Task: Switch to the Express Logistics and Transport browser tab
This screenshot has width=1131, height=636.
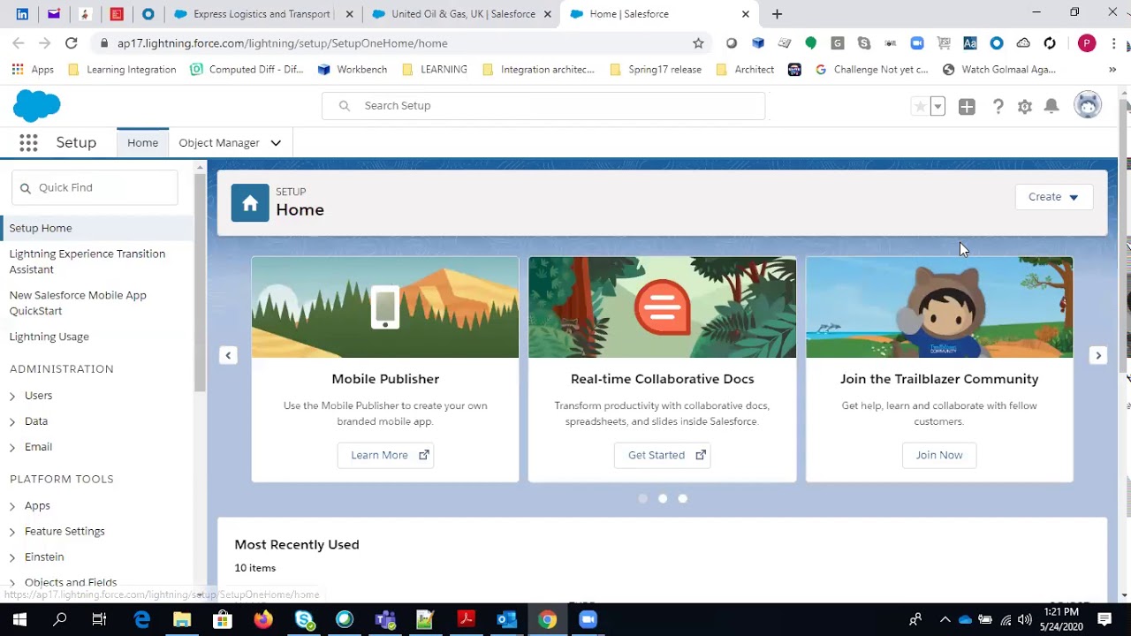Action: click(x=262, y=14)
